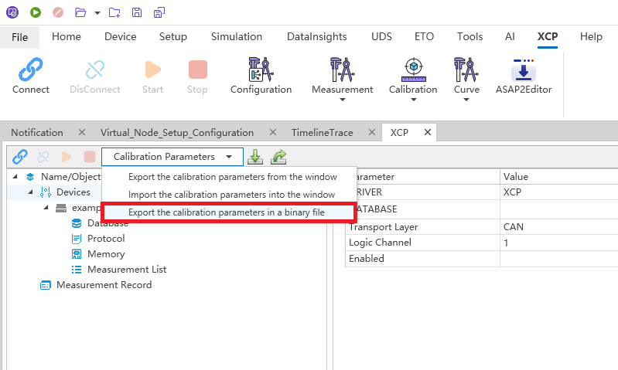Image resolution: width=618 pixels, height=370 pixels.
Task: Close the TimelineTrace tab
Action: tap(372, 132)
